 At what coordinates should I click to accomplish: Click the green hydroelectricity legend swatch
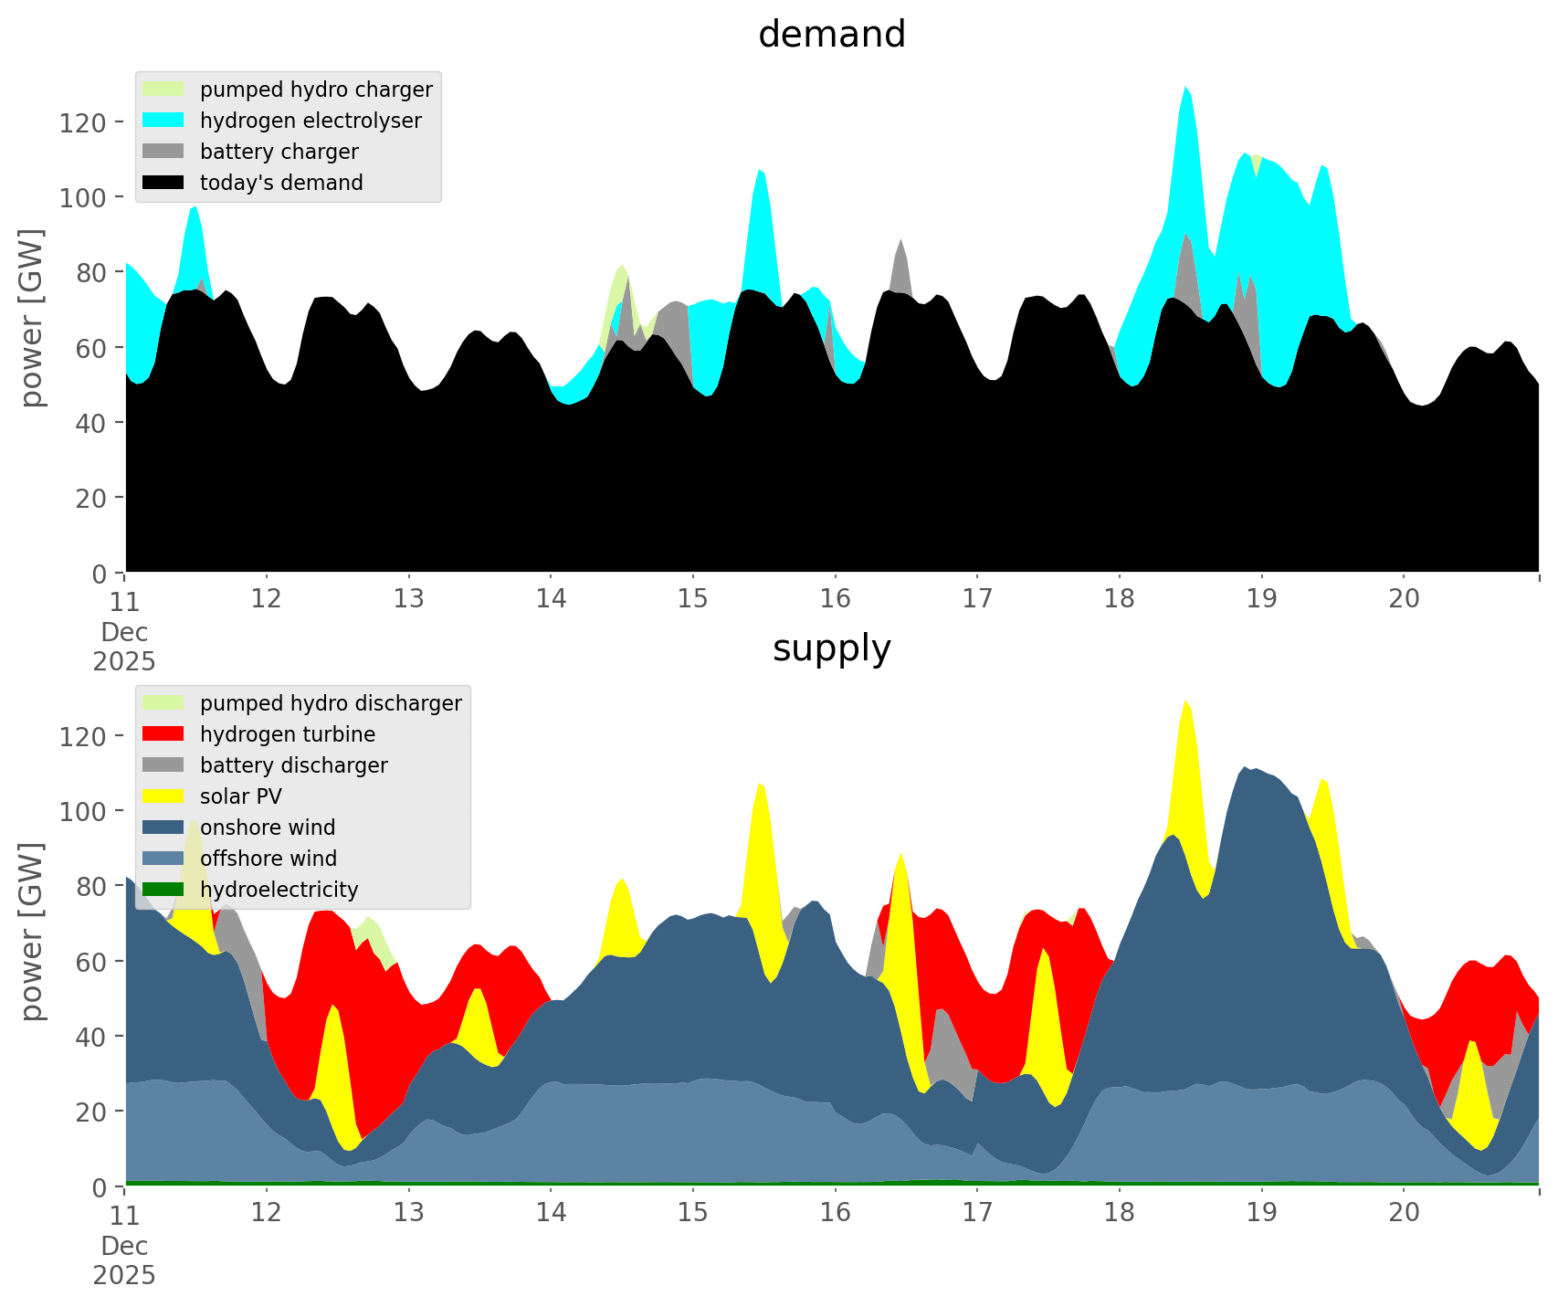click(x=163, y=890)
